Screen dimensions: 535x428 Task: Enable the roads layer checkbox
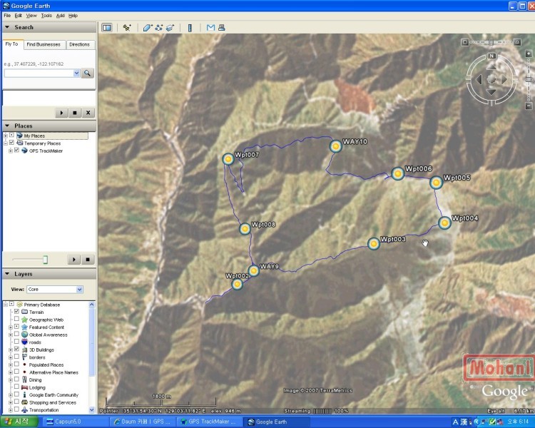[16, 342]
